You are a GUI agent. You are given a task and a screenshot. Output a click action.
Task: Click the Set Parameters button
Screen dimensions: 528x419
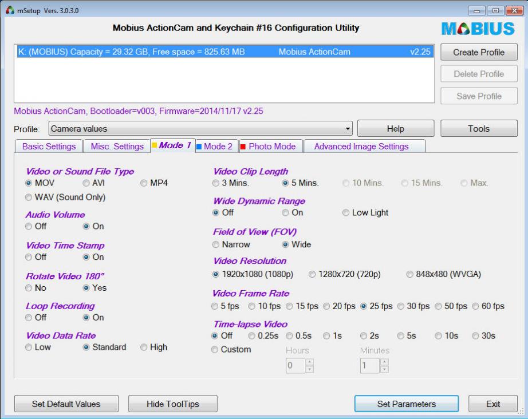pos(406,404)
